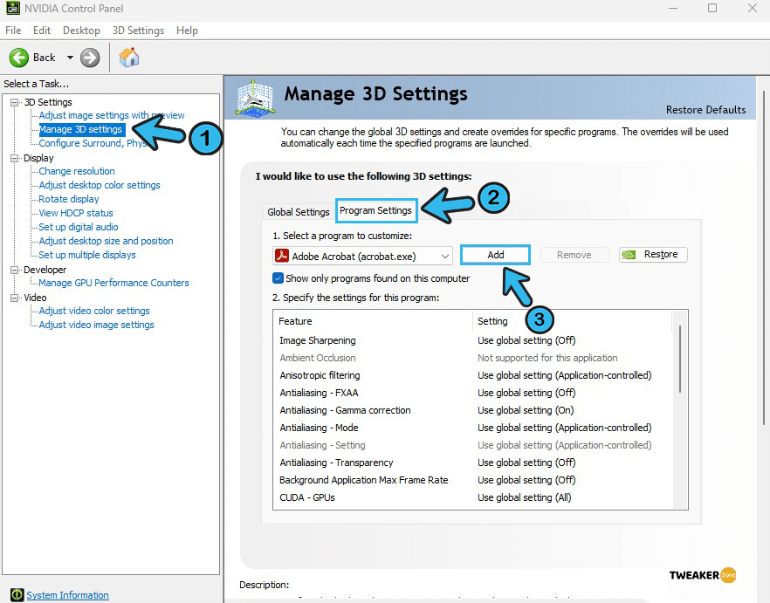Open Change resolution task

[x=77, y=171]
